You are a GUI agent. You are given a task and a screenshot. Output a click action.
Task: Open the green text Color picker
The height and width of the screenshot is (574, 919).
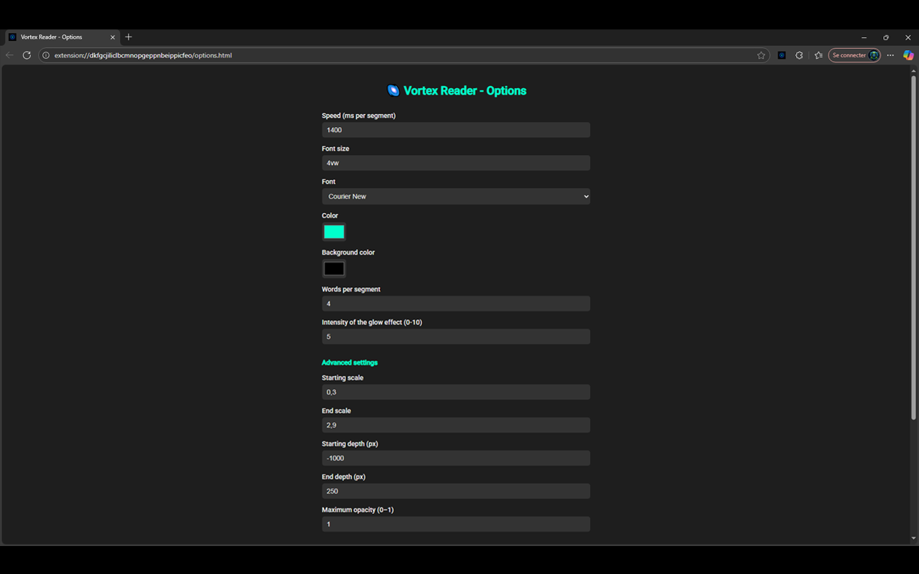[x=333, y=231]
